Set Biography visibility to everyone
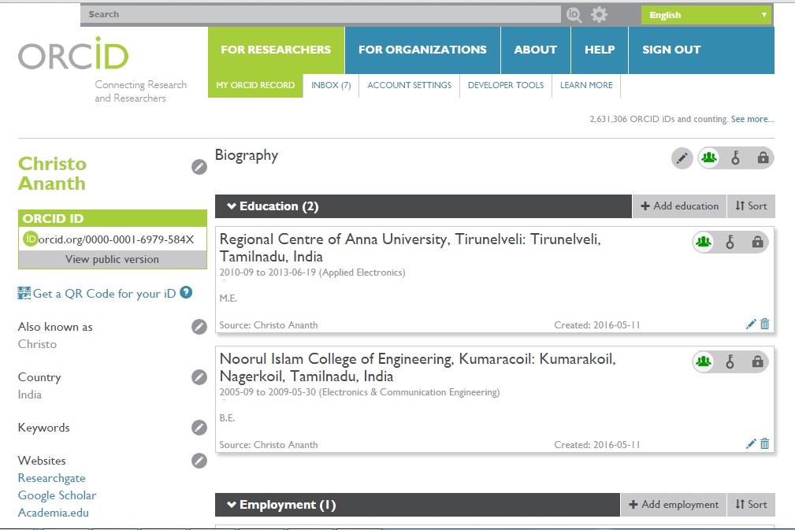Viewport: 795px width, 530px height. click(x=709, y=158)
